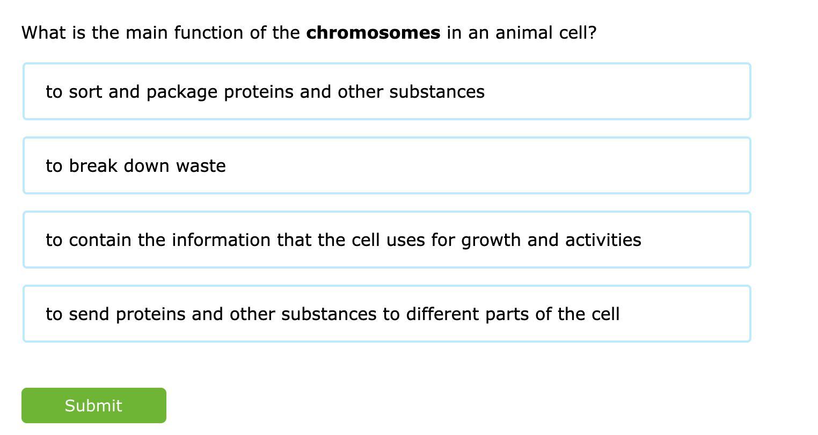The height and width of the screenshot is (435, 818).
Task: Click the question text about animal cells
Action: point(309,33)
